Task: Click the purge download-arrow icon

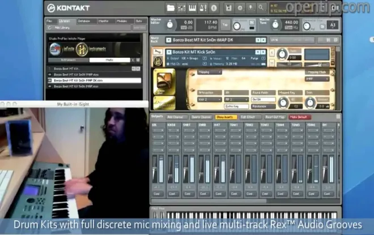Action: [x=250, y=8]
